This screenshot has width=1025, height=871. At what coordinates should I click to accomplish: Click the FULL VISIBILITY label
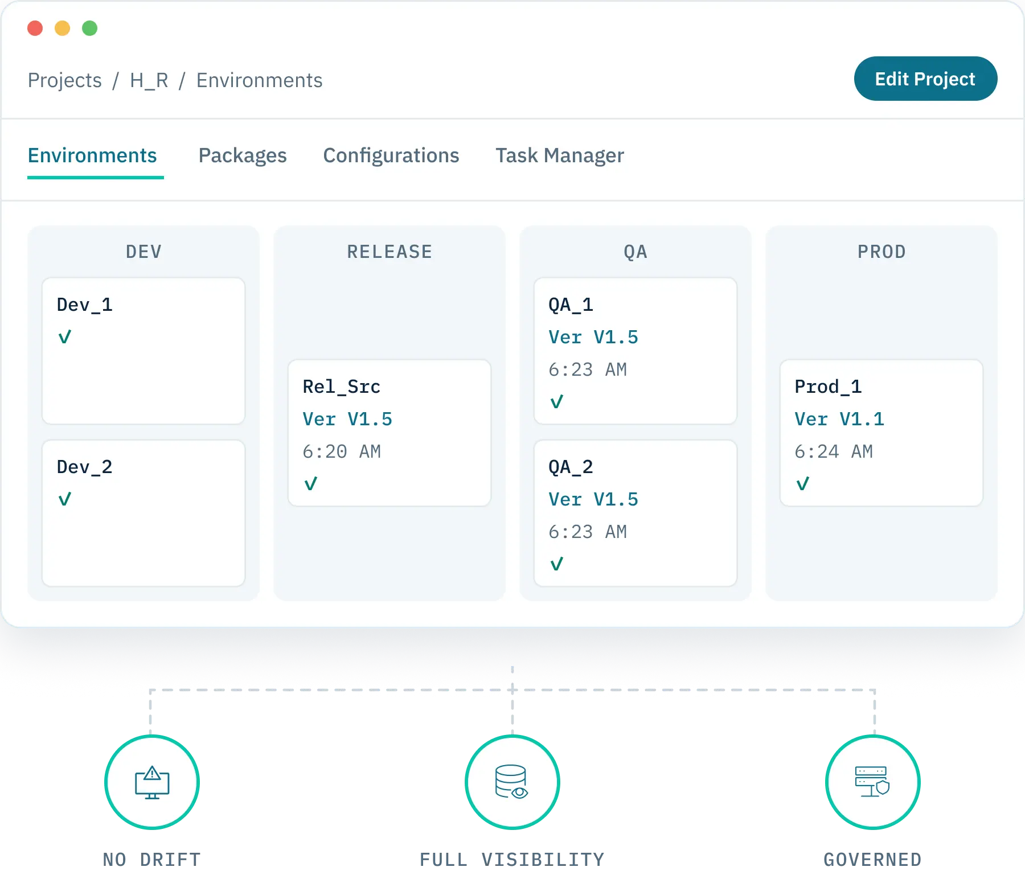pos(512,859)
